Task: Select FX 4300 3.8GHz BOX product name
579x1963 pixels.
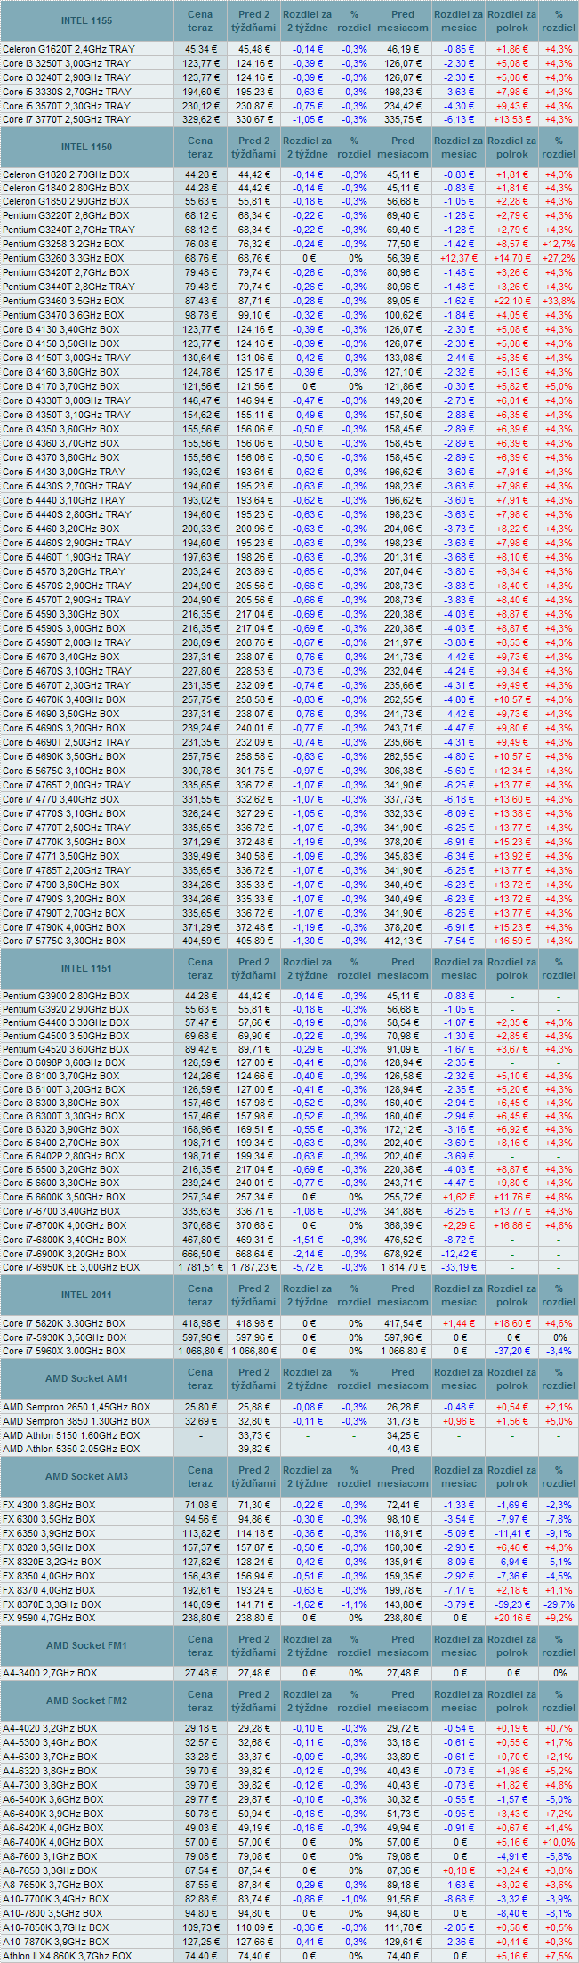Action: (49, 1505)
